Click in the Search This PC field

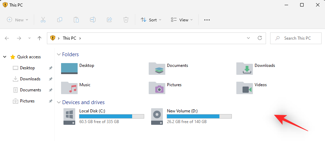pyautogui.click(x=296, y=38)
